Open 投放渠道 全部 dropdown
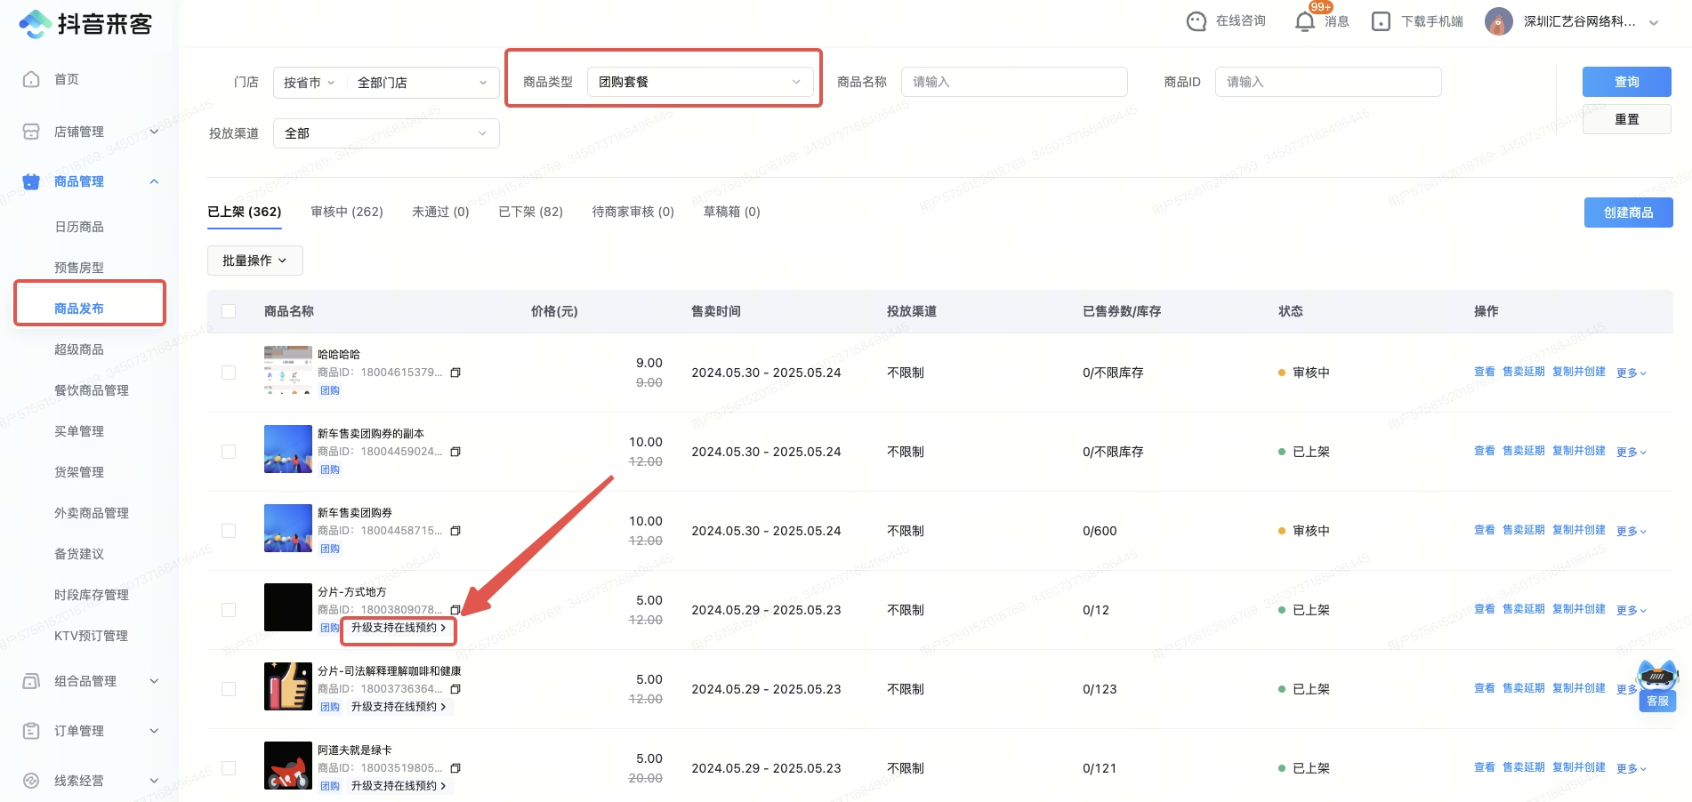This screenshot has height=802, width=1692. click(x=386, y=133)
